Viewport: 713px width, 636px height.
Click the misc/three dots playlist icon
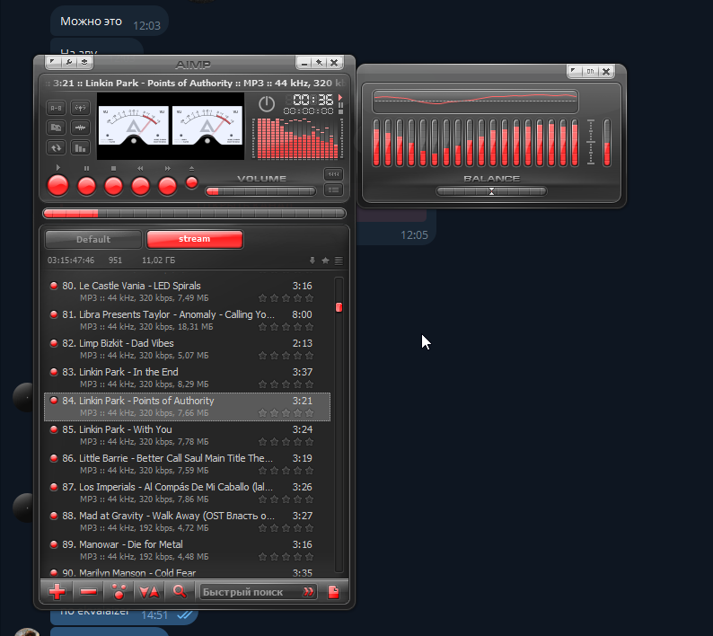pos(119,591)
